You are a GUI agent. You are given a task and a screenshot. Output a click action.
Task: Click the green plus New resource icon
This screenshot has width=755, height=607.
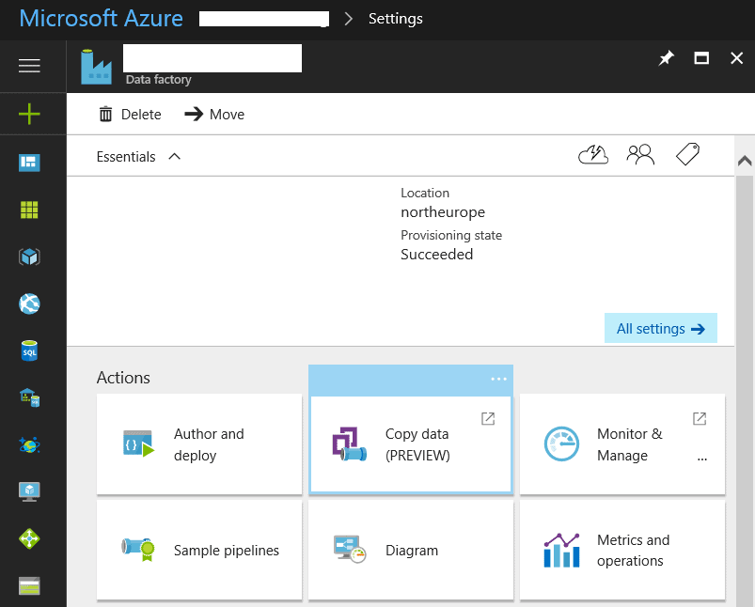click(29, 114)
